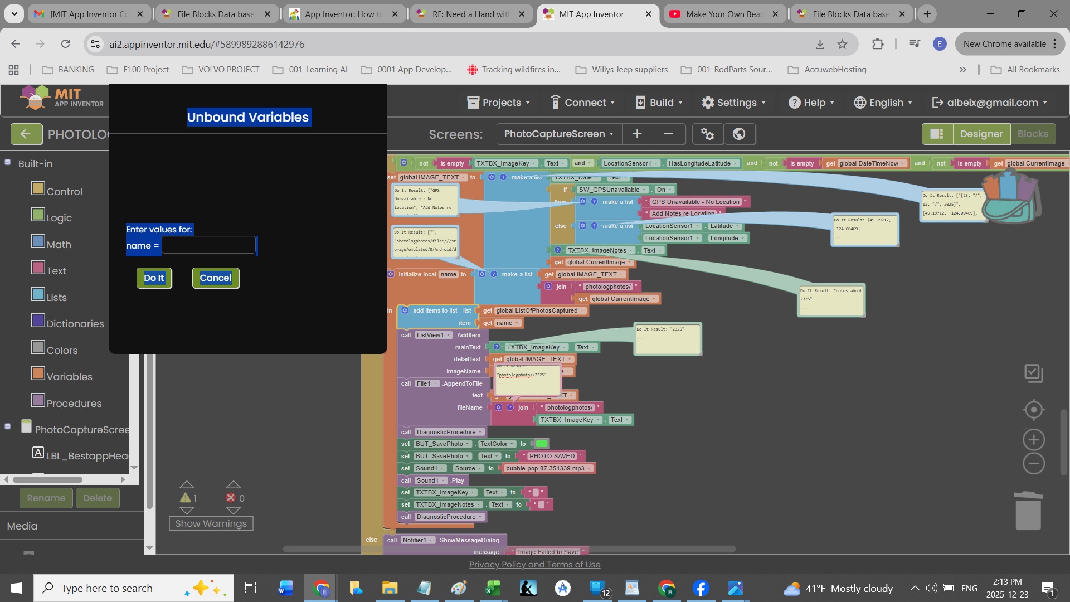Collapse the Built-in blocks tree
The width and height of the screenshot is (1070, 602).
8,162
